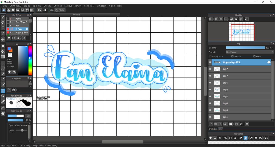Delete the selected layer with trash icon
The image size is (275, 147).
click(x=247, y=124)
